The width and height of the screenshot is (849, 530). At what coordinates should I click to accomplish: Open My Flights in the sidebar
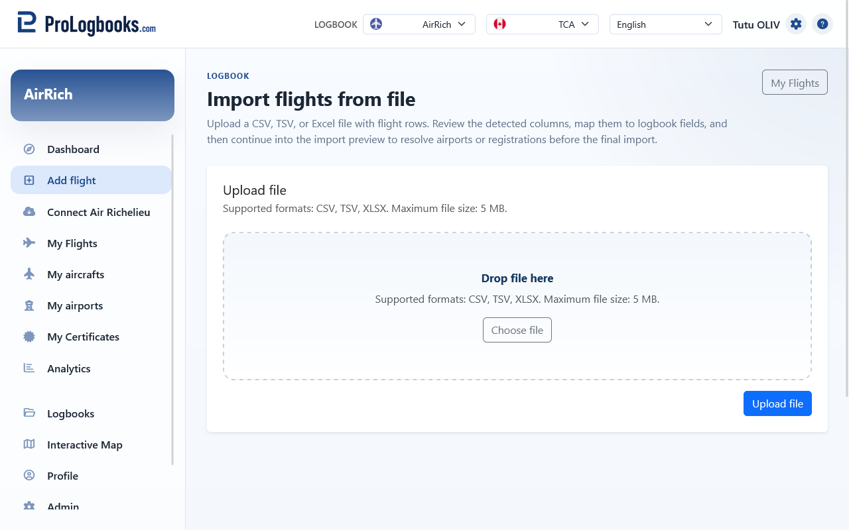(91, 243)
